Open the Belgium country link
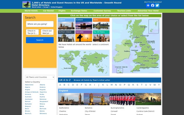Viewport: 184px width, 115px height. tap(28, 106)
